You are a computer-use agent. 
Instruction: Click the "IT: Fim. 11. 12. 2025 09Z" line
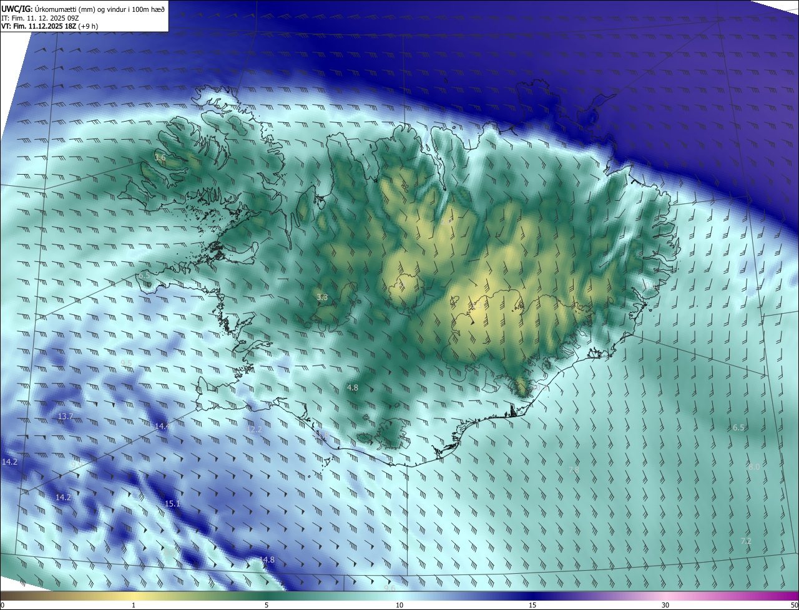click(x=40, y=17)
